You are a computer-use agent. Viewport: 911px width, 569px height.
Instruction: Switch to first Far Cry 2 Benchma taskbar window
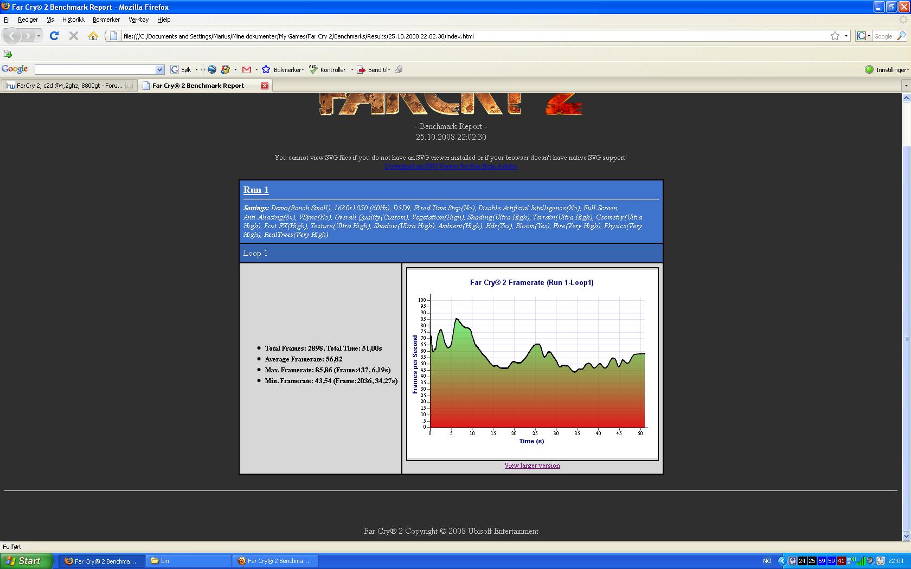tap(101, 561)
